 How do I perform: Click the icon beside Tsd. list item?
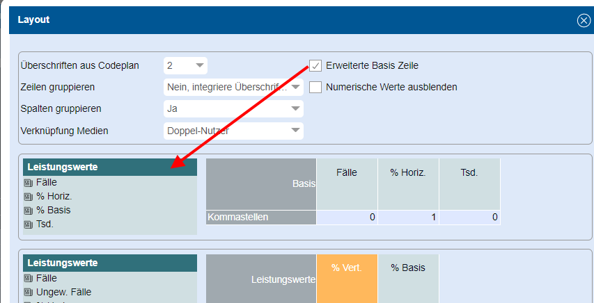pos(29,224)
